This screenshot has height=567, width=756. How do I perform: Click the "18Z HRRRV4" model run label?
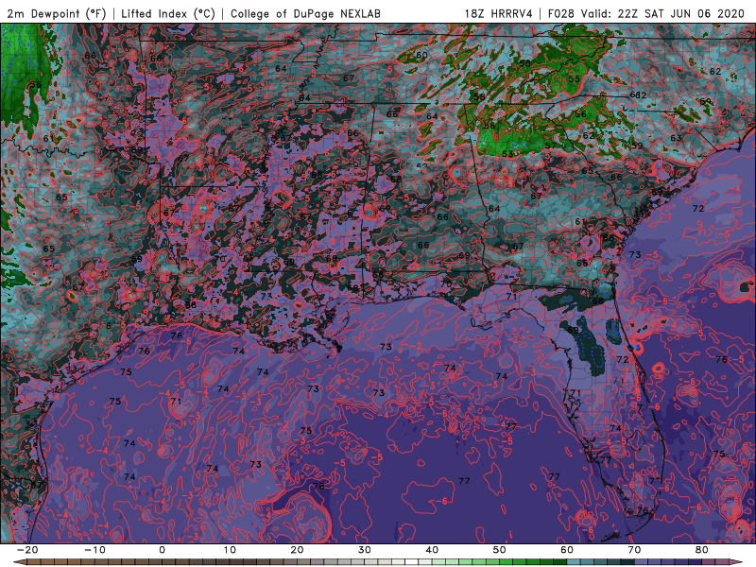499,13
